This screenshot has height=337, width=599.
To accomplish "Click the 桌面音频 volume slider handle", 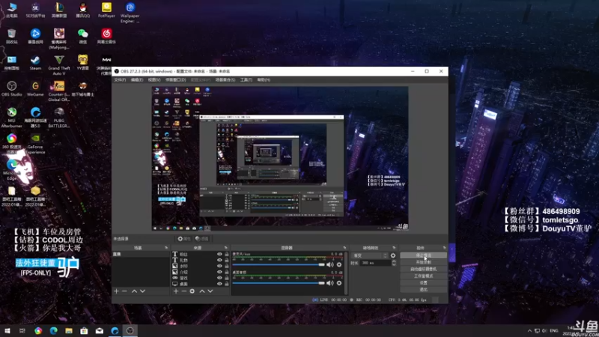I will tap(322, 283).
